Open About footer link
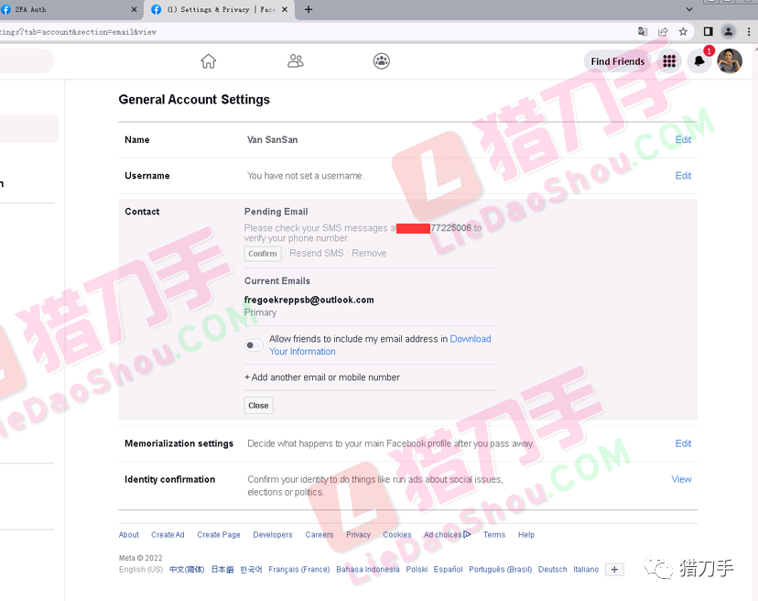Viewport: 758px width, 601px height. pyautogui.click(x=128, y=535)
